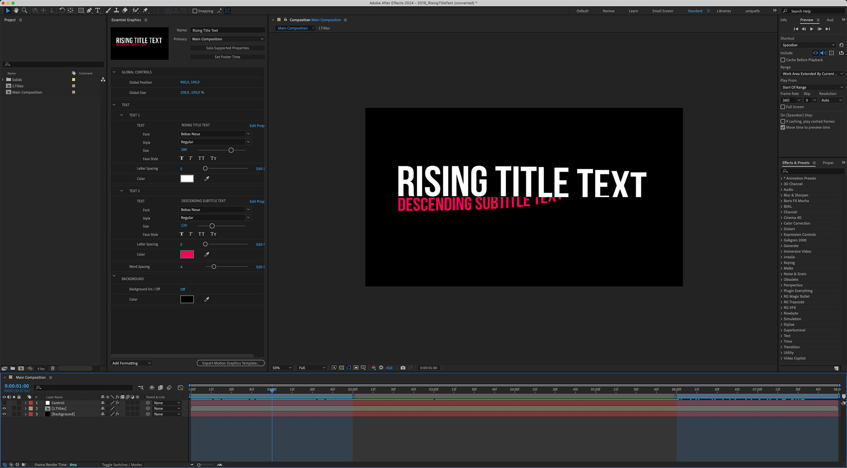
Task: Toggle Transparency Grid in viewer
Action: [x=341, y=367]
